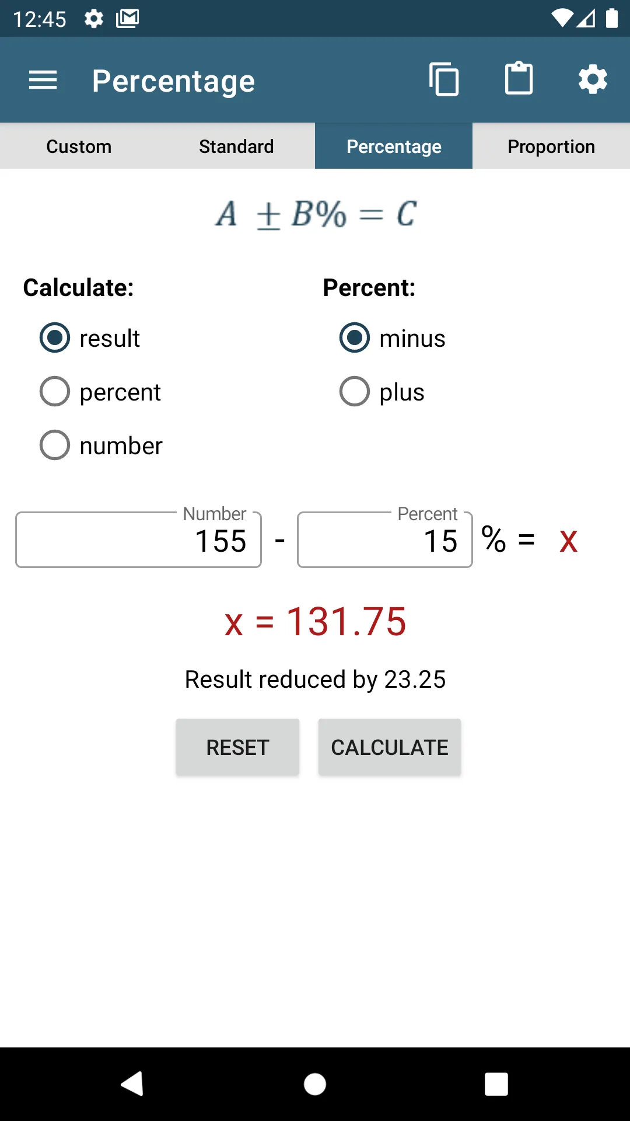
Task: Tap the clipboard paste icon
Action: 519,78
